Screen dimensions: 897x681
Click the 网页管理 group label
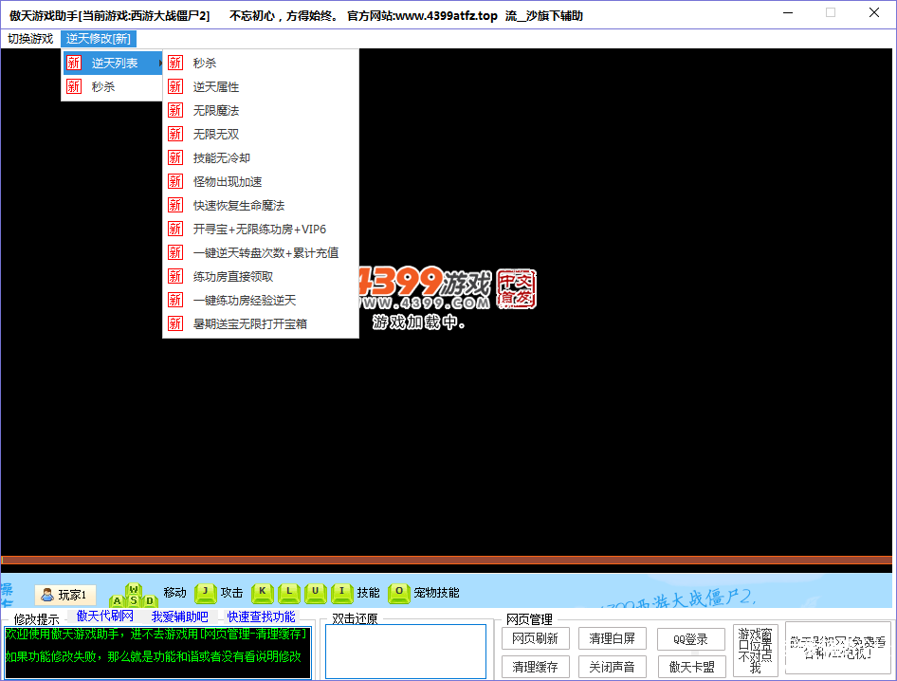(x=529, y=619)
